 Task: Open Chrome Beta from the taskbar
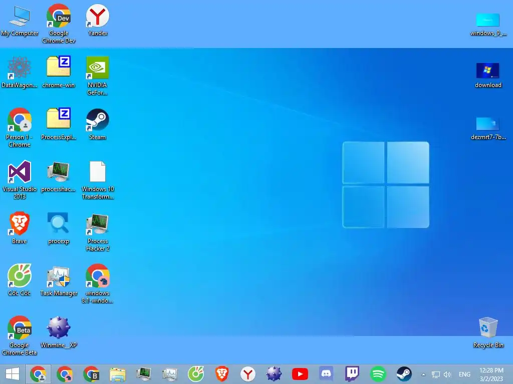91,374
